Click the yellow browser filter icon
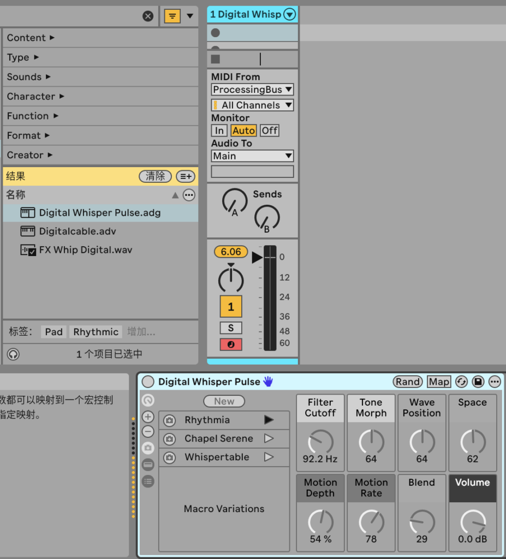Image resolution: width=506 pixels, height=559 pixels. point(172,16)
